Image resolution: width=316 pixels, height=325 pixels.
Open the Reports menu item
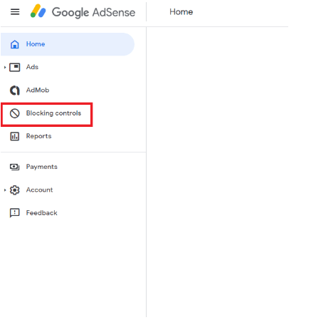pos(38,136)
